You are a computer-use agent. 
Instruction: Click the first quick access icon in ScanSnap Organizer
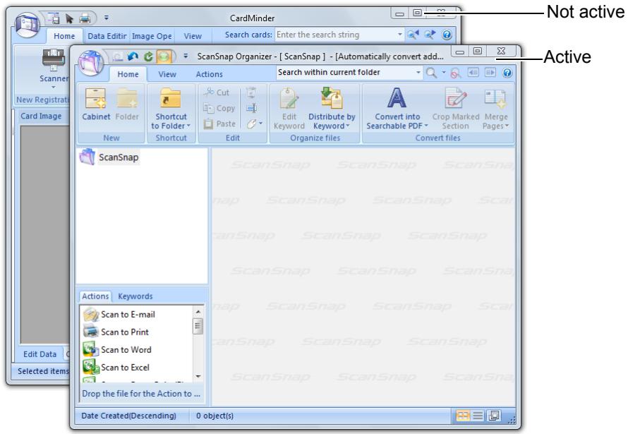coord(118,57)
